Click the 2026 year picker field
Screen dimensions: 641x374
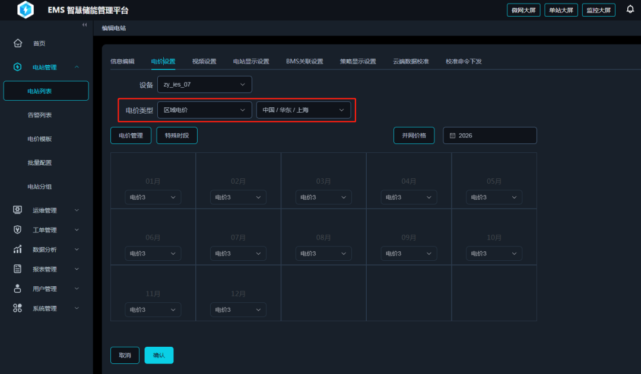click(x=490, y=136)
